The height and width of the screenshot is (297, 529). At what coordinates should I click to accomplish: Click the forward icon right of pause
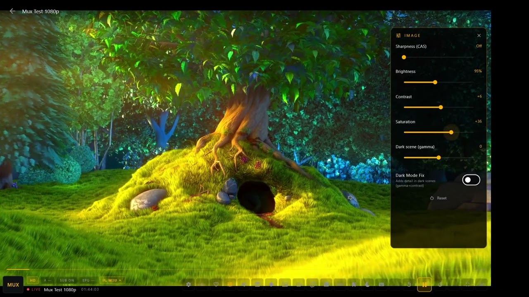pyautogui.click(x=440, y=284)
